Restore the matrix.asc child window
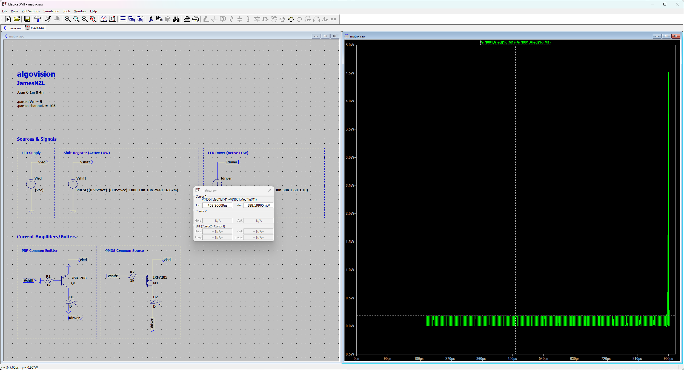Viewport: 684px width, 370px height. coord(325,36)
